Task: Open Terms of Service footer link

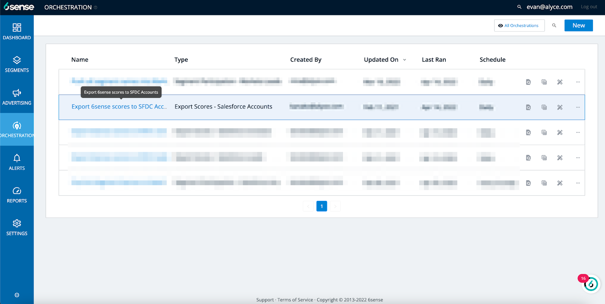Action: click(295, 300)
